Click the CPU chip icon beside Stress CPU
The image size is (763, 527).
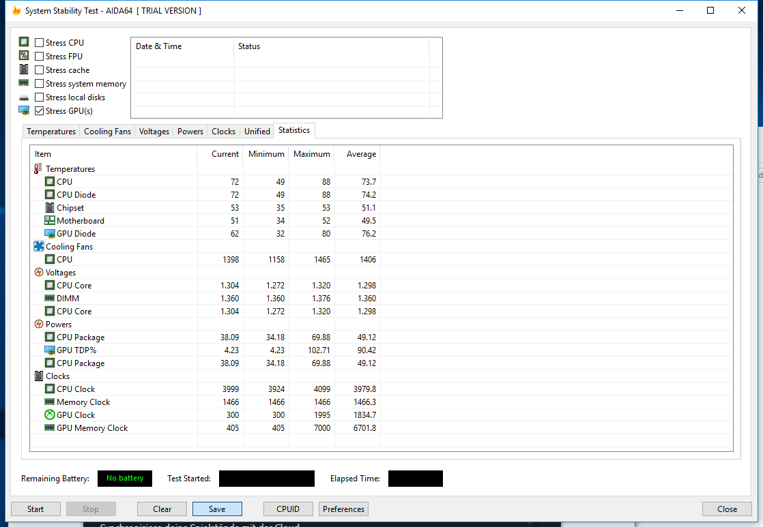(x=24, y=42)
